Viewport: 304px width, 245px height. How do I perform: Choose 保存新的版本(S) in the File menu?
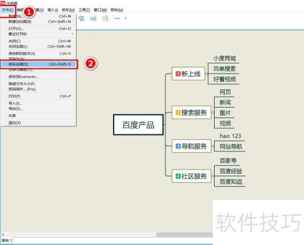click(38, 53)
